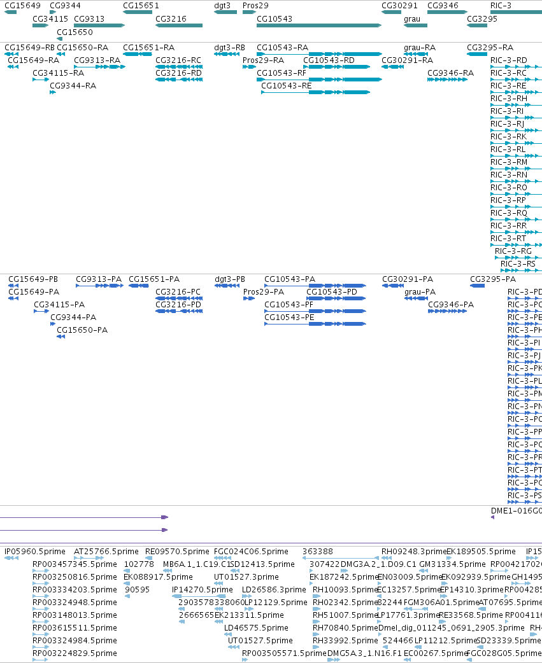Select the CG15650-RA transcript label
This screenshot has width=542, height=663.
coord(83,47)
